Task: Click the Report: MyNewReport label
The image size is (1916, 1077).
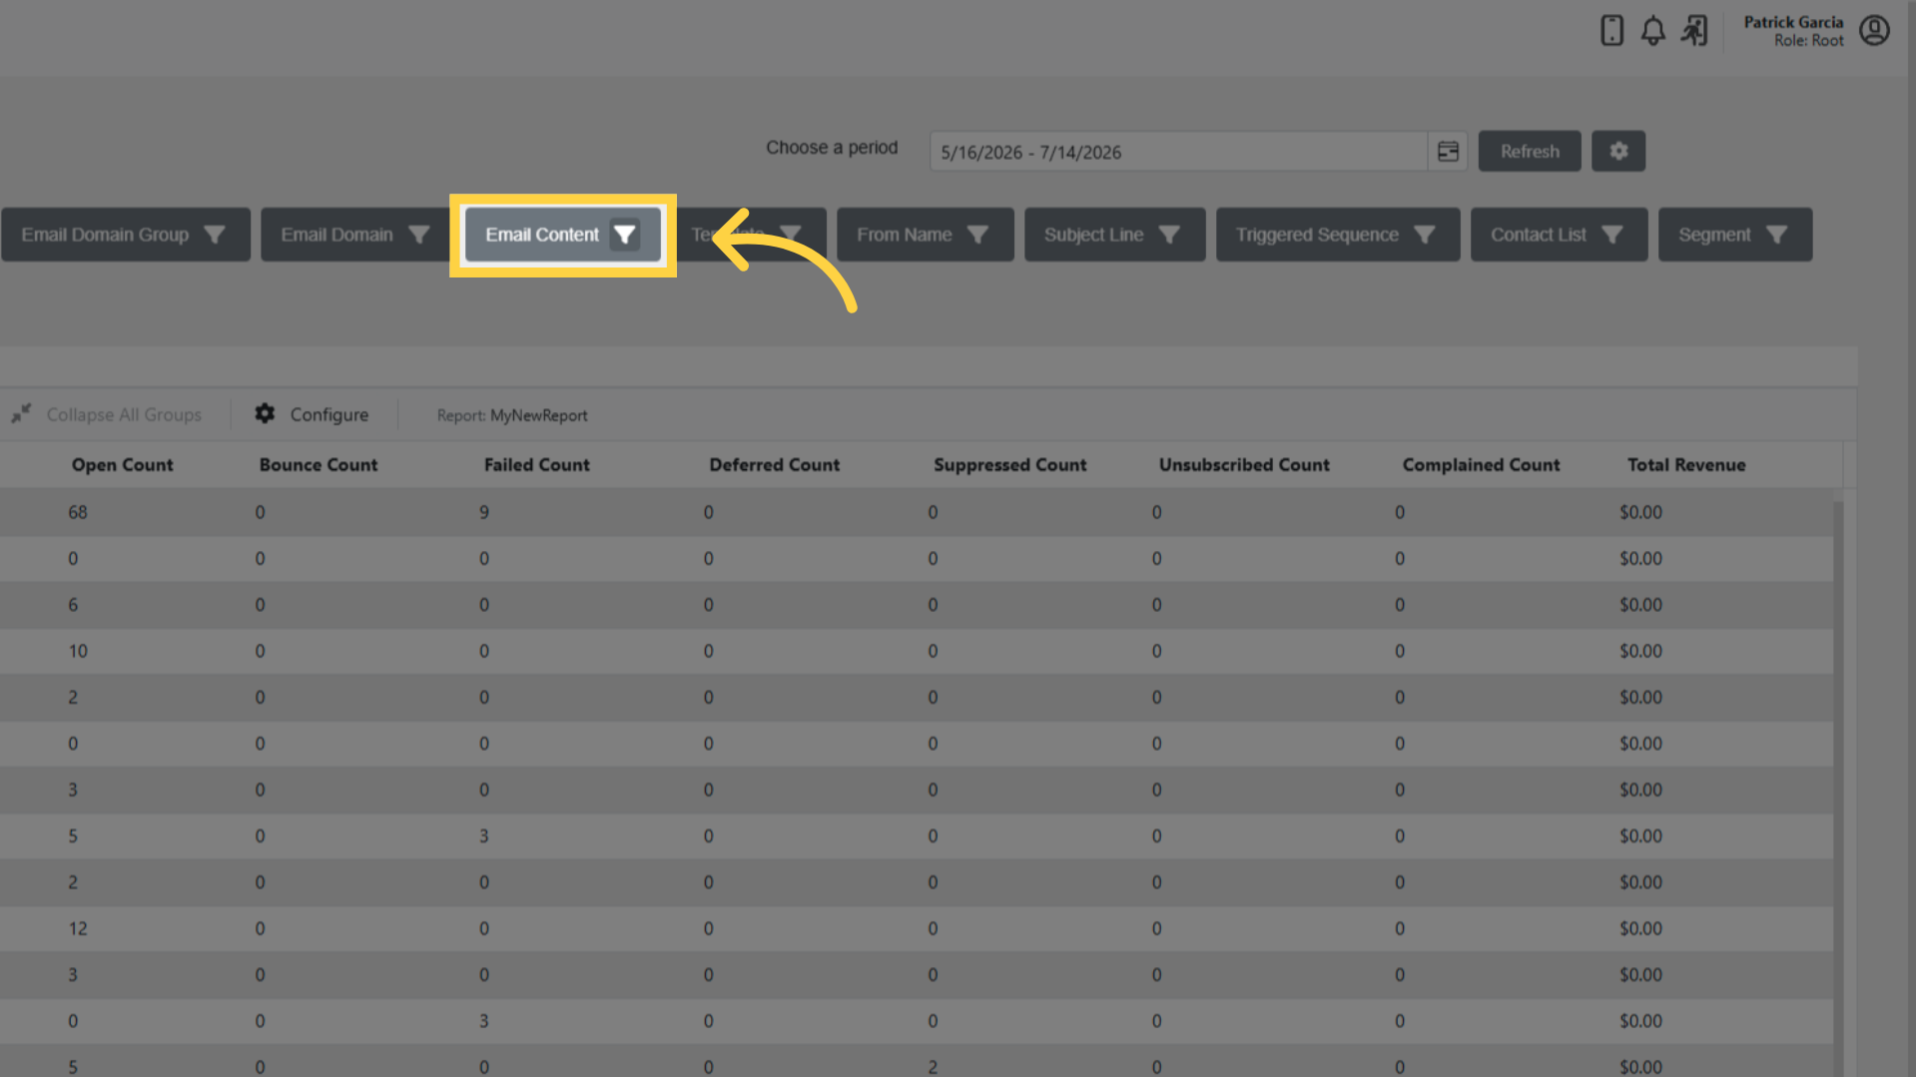Action: [512, 415]
